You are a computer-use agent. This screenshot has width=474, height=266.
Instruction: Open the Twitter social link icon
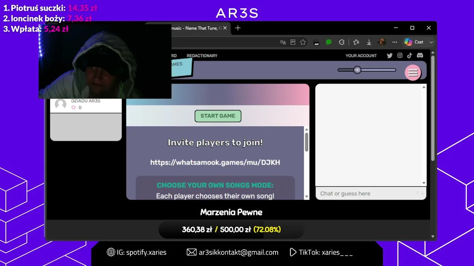tap(390, 55)
